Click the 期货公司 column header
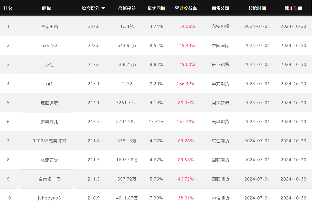This screenshot has height=207, width=312. (220, 8)
